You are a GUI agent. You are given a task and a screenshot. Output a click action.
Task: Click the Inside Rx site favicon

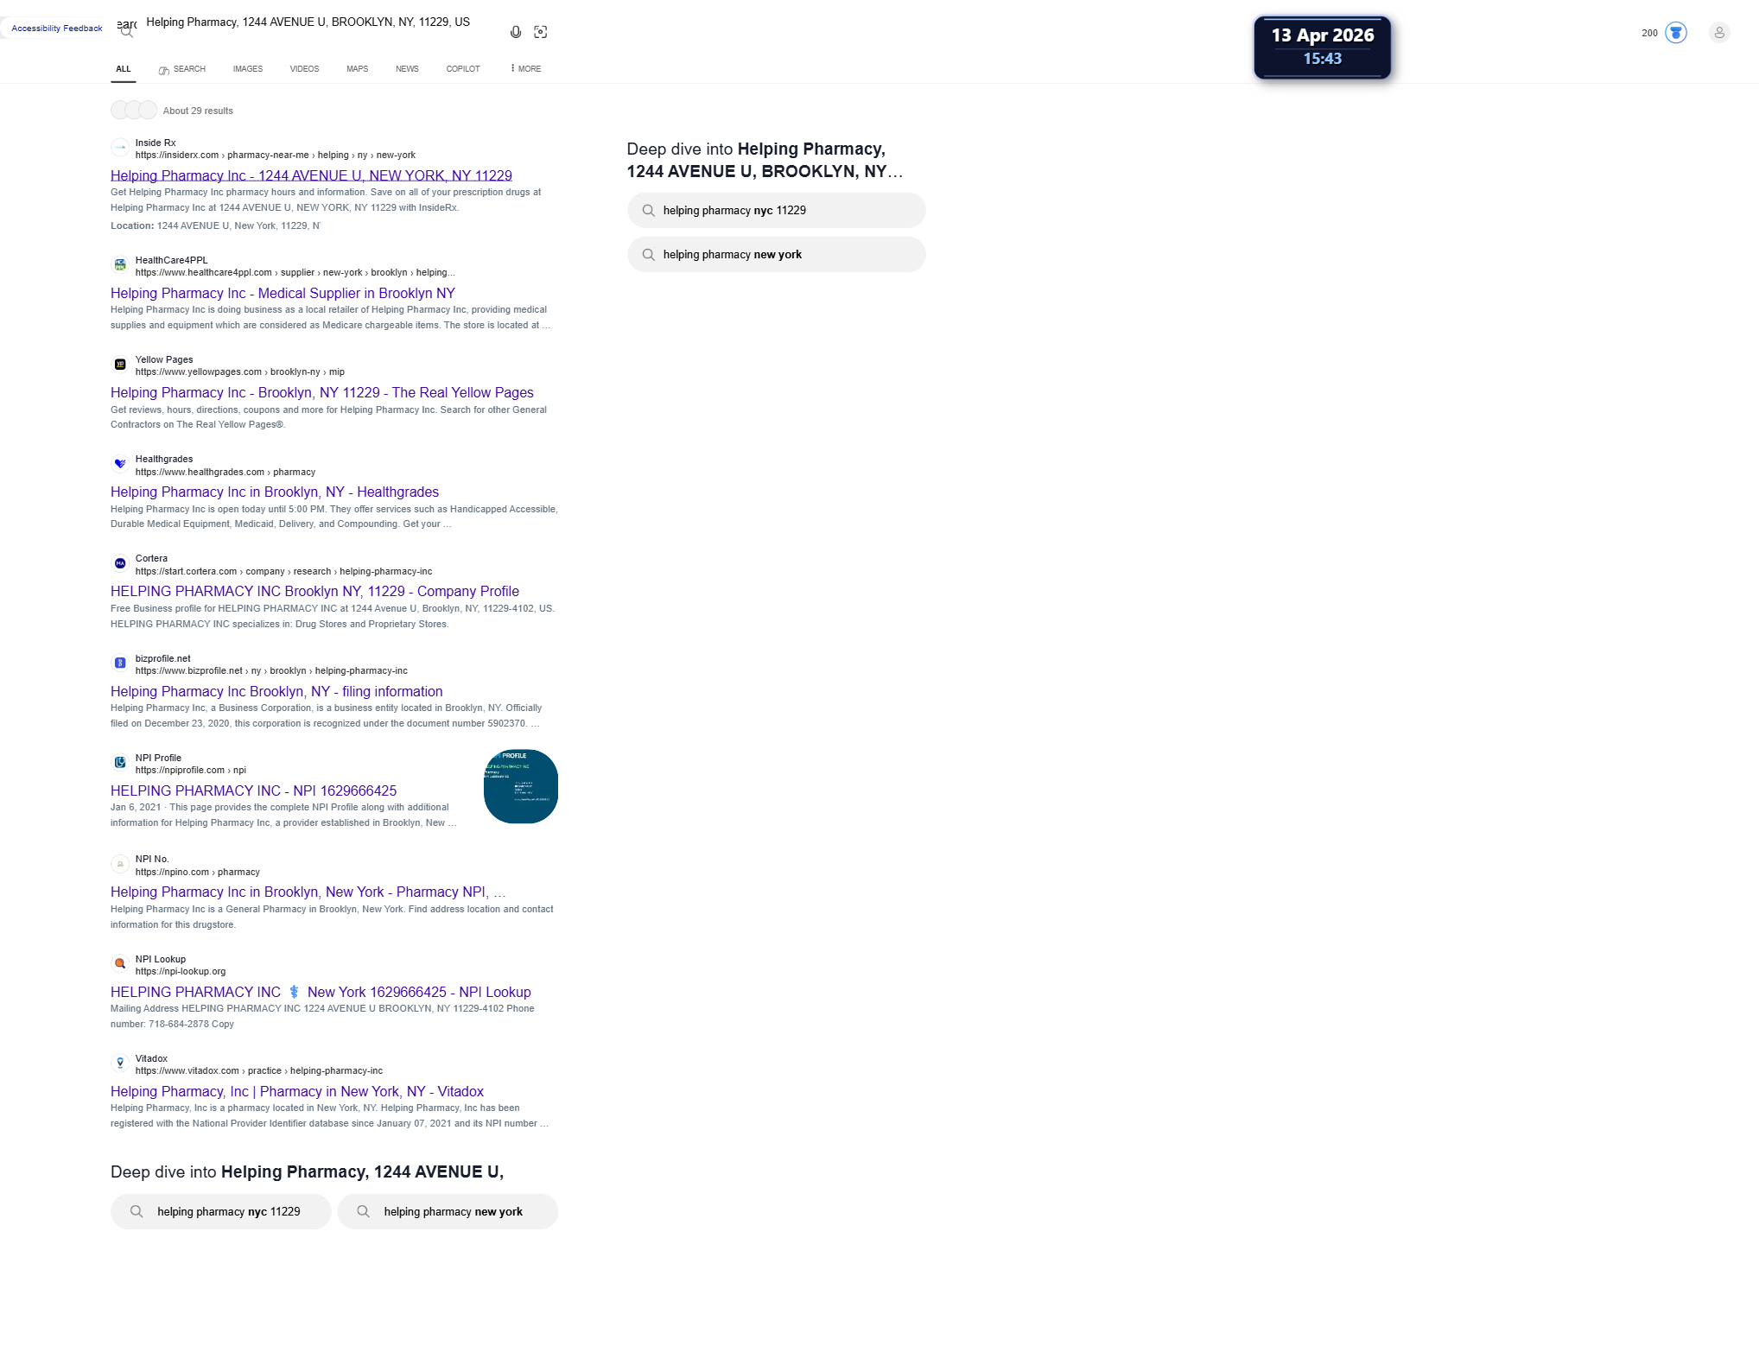120,148
